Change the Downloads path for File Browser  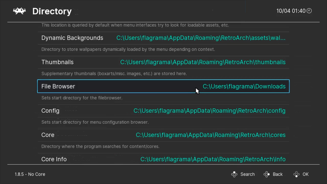(244, 86)
